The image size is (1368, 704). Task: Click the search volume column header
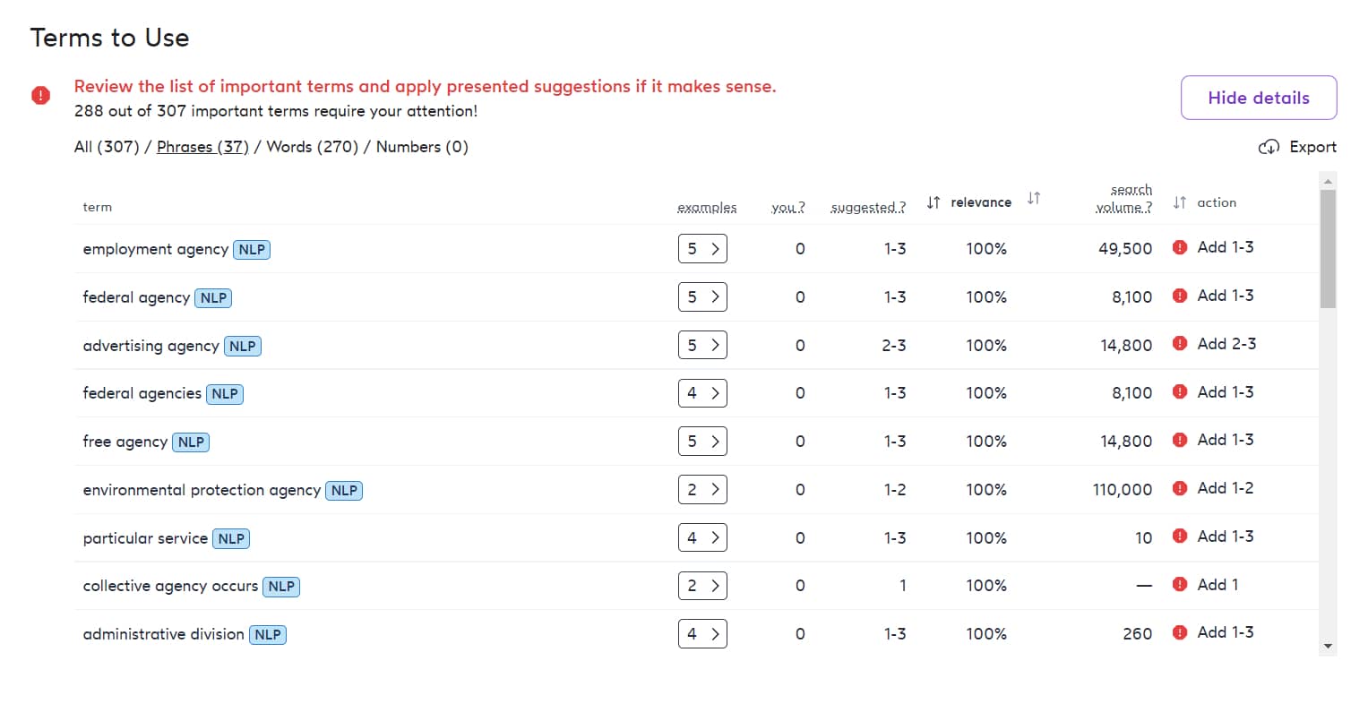pos(1124,198)
